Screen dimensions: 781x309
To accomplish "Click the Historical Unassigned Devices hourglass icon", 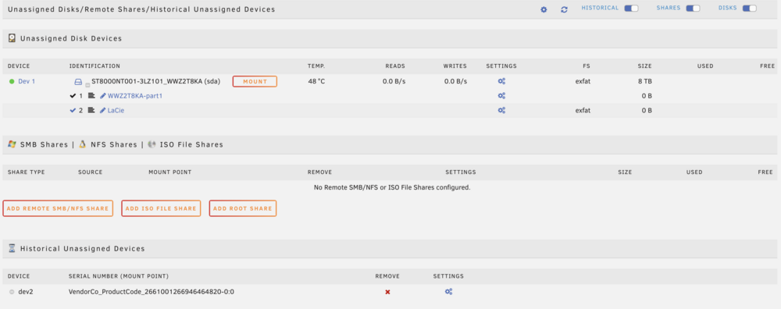I will coord(12,248).
